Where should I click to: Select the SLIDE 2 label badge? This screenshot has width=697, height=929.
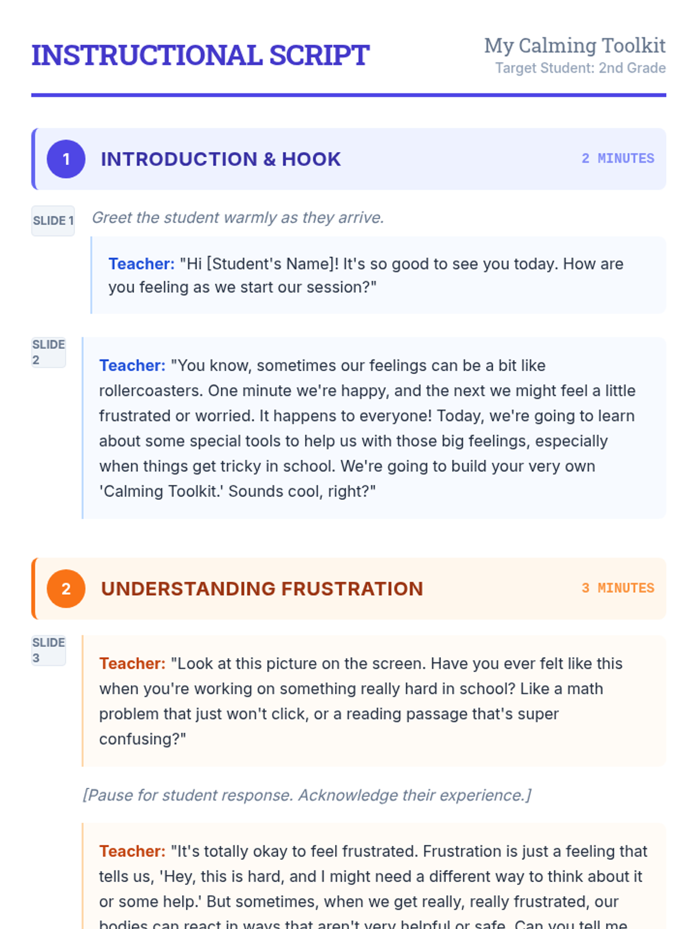tap(49, 352)
